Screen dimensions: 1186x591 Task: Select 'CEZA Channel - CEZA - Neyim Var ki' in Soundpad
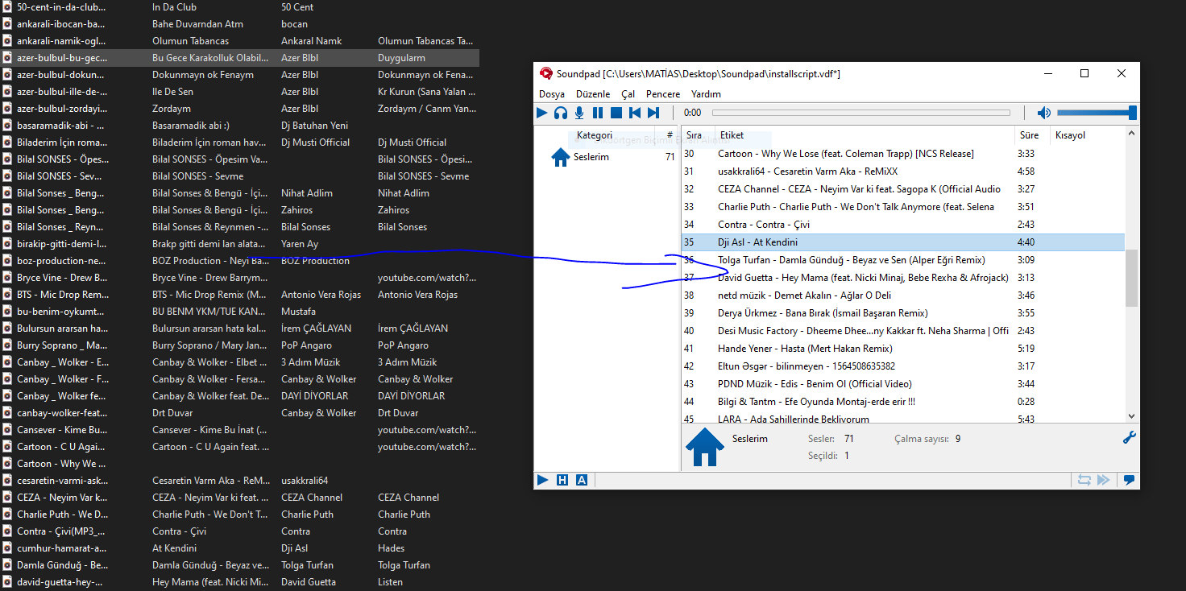[x=903, y=189]
